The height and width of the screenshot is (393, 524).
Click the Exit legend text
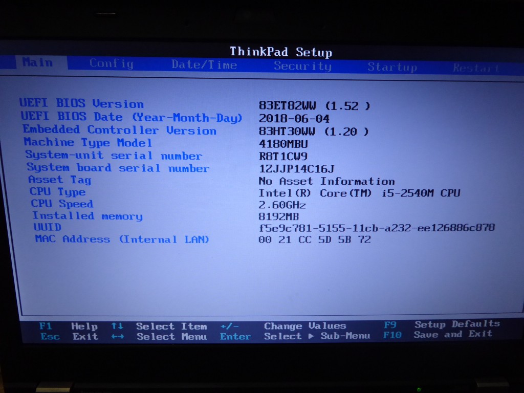coord(85,336)
